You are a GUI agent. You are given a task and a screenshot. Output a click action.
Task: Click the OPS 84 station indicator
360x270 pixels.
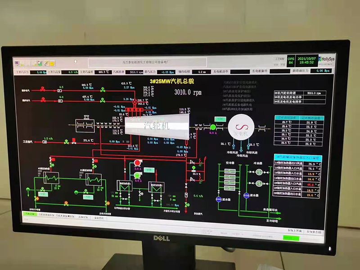point(292,60)
